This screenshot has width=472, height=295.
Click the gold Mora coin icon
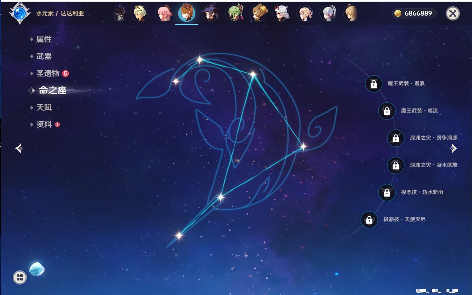coord(397,13)
